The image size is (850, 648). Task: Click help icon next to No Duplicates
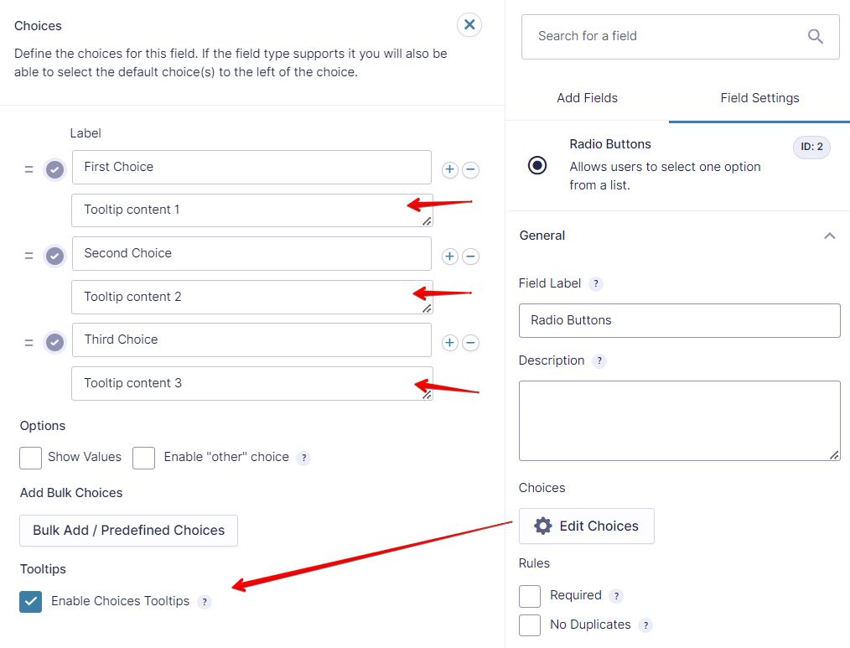pyautogui.click(x=645, y=625)
